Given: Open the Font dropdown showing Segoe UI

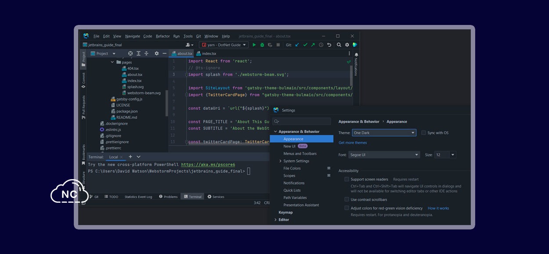Looking at the screenshot, I should [x=384, y=155].
